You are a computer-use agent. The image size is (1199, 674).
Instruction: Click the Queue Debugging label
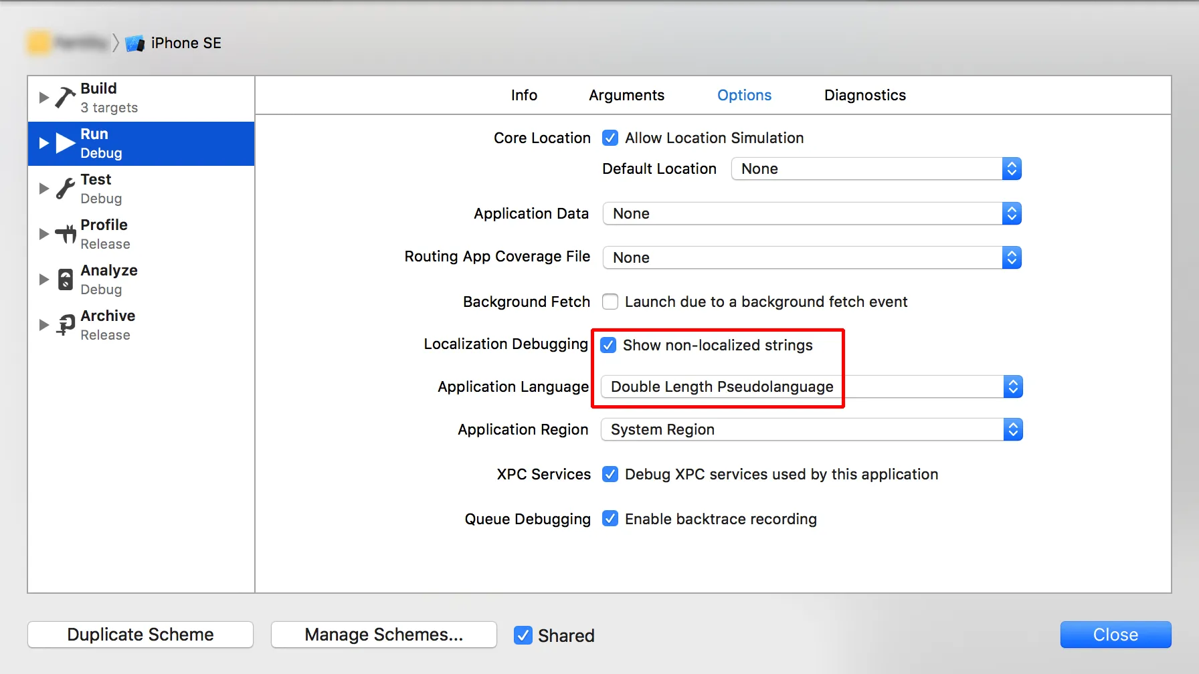pyautogui.click(x=528, y=519)
